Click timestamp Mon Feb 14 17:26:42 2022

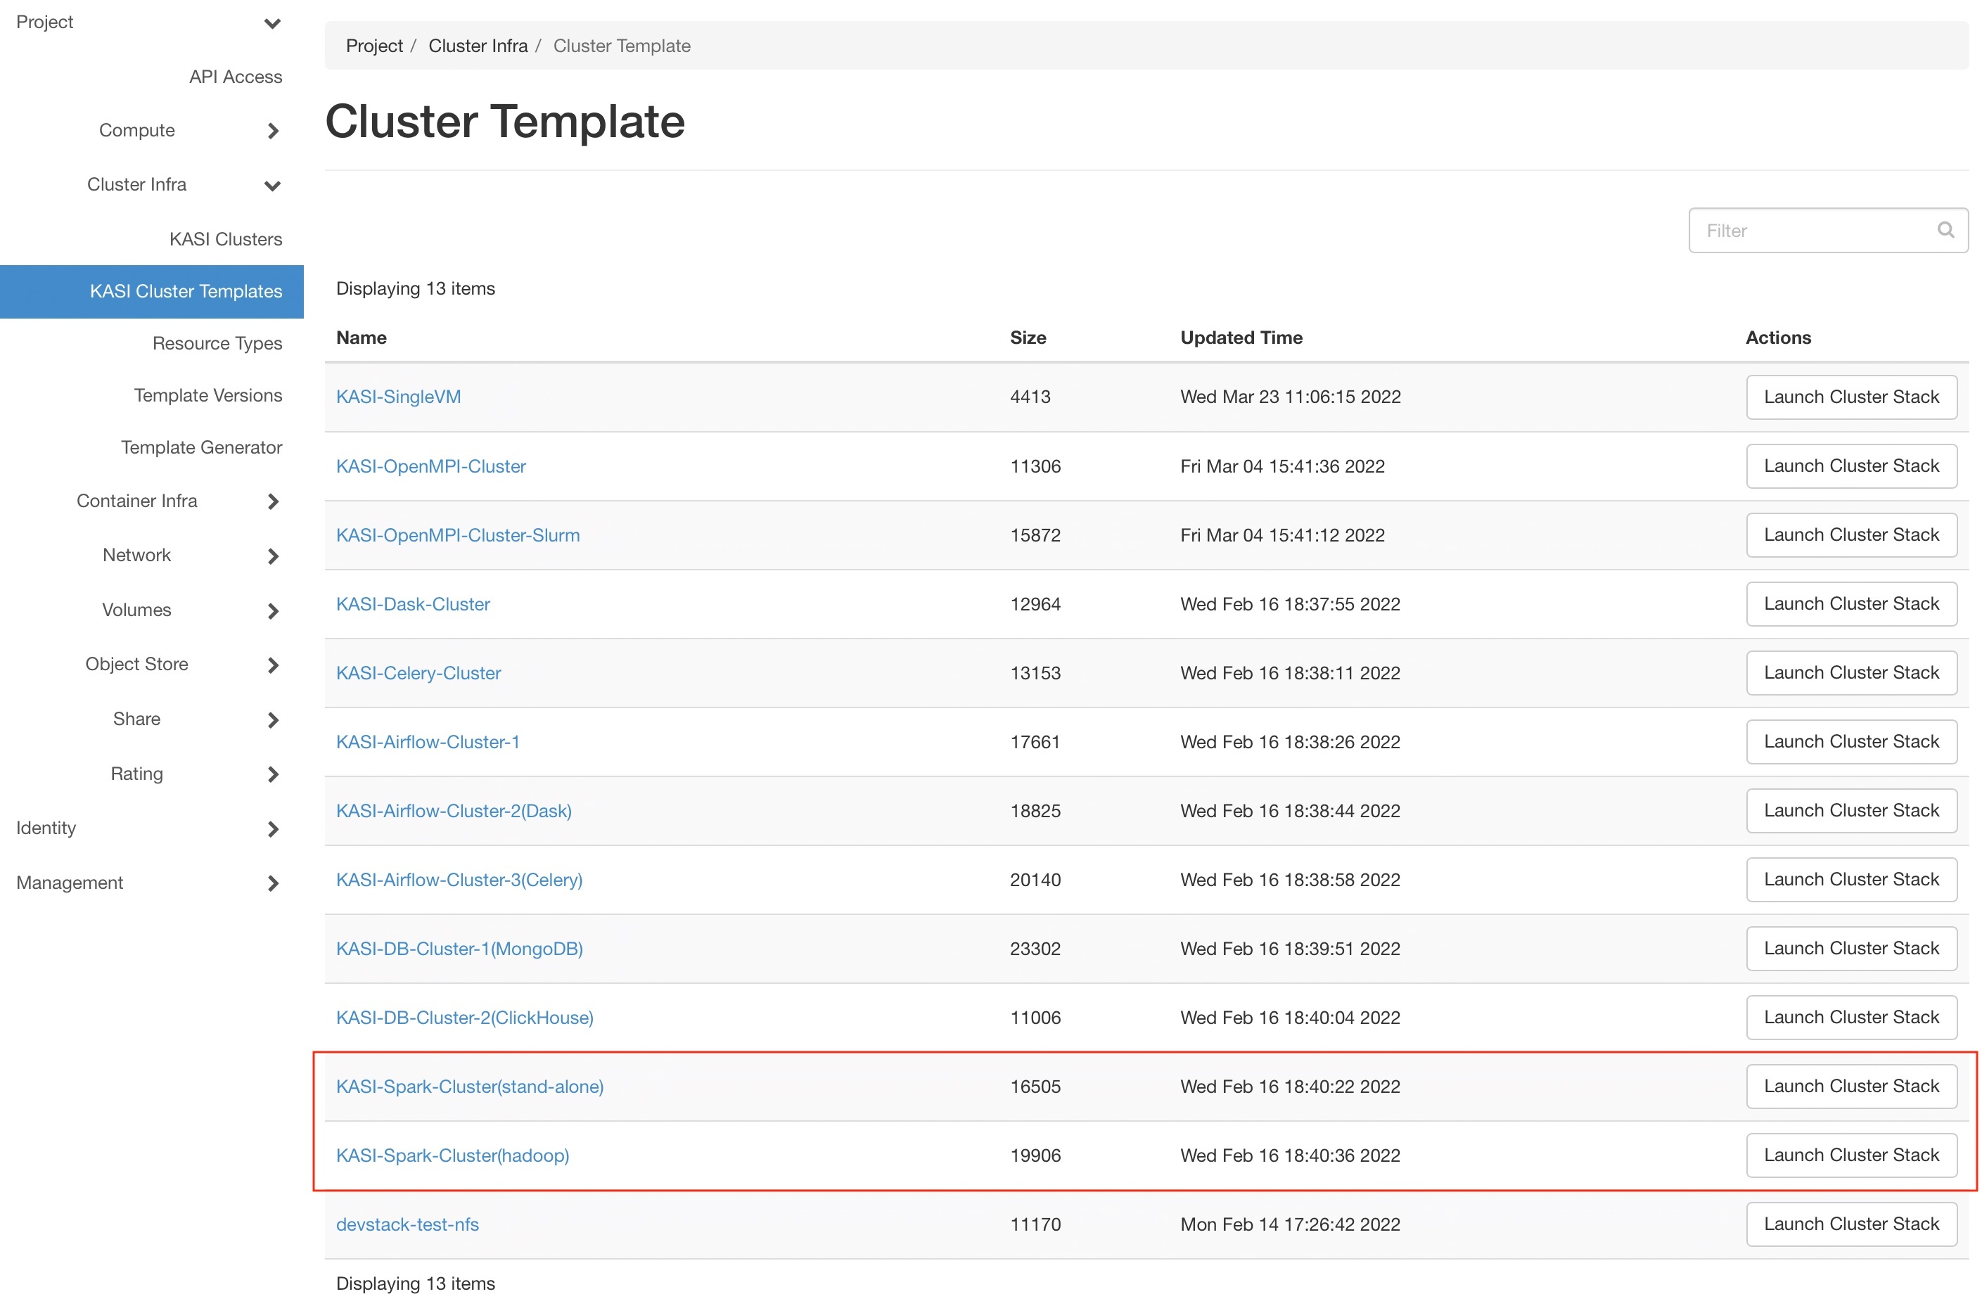(1290, 1226)
